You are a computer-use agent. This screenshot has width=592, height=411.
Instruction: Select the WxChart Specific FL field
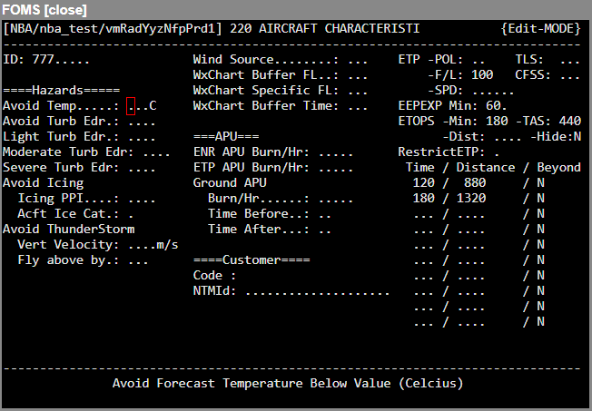pos(358,91)
